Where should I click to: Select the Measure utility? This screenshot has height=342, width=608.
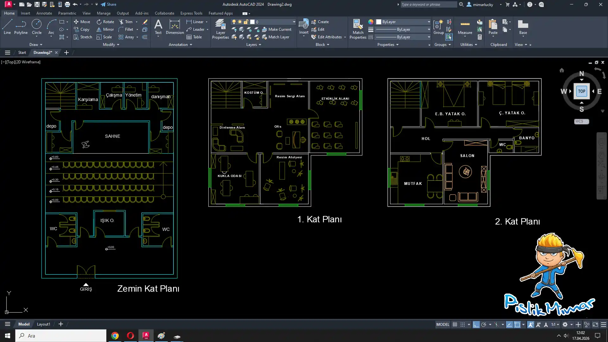465,27
